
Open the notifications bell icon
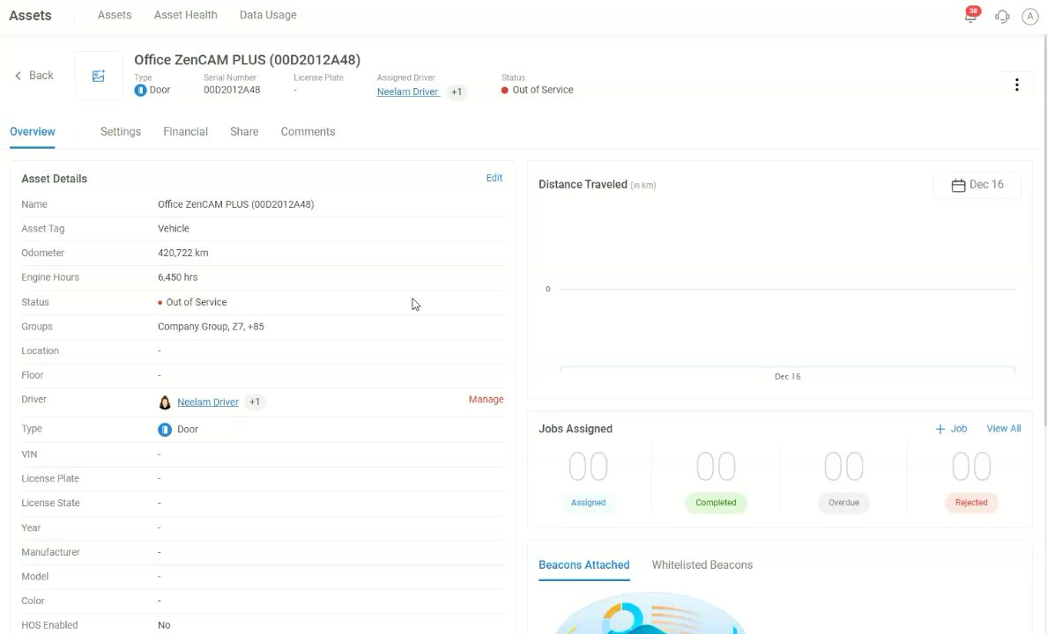pos(970,16)
